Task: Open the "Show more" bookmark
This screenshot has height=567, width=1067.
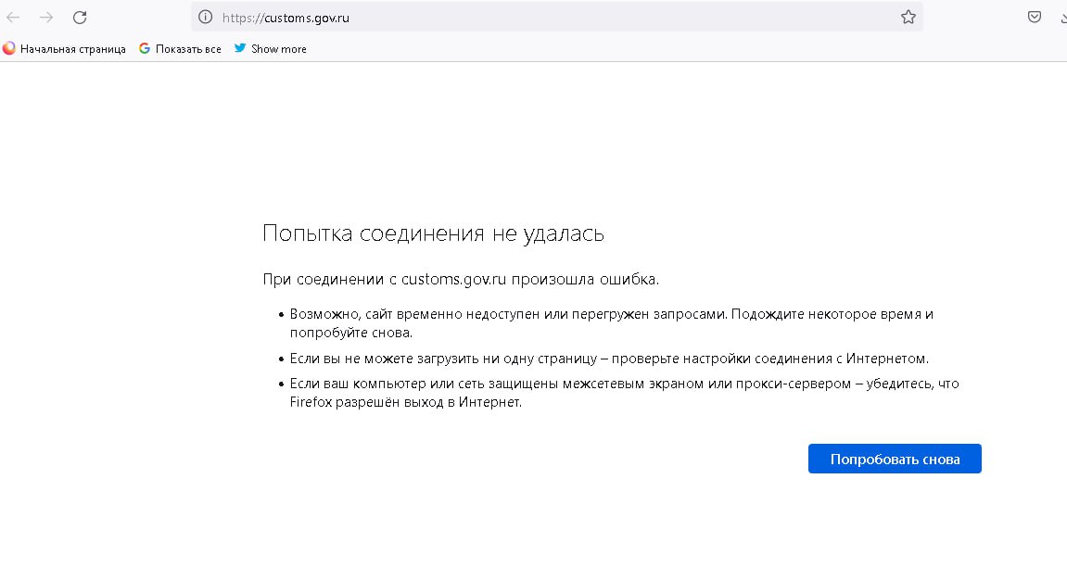Action: [278, 49]
